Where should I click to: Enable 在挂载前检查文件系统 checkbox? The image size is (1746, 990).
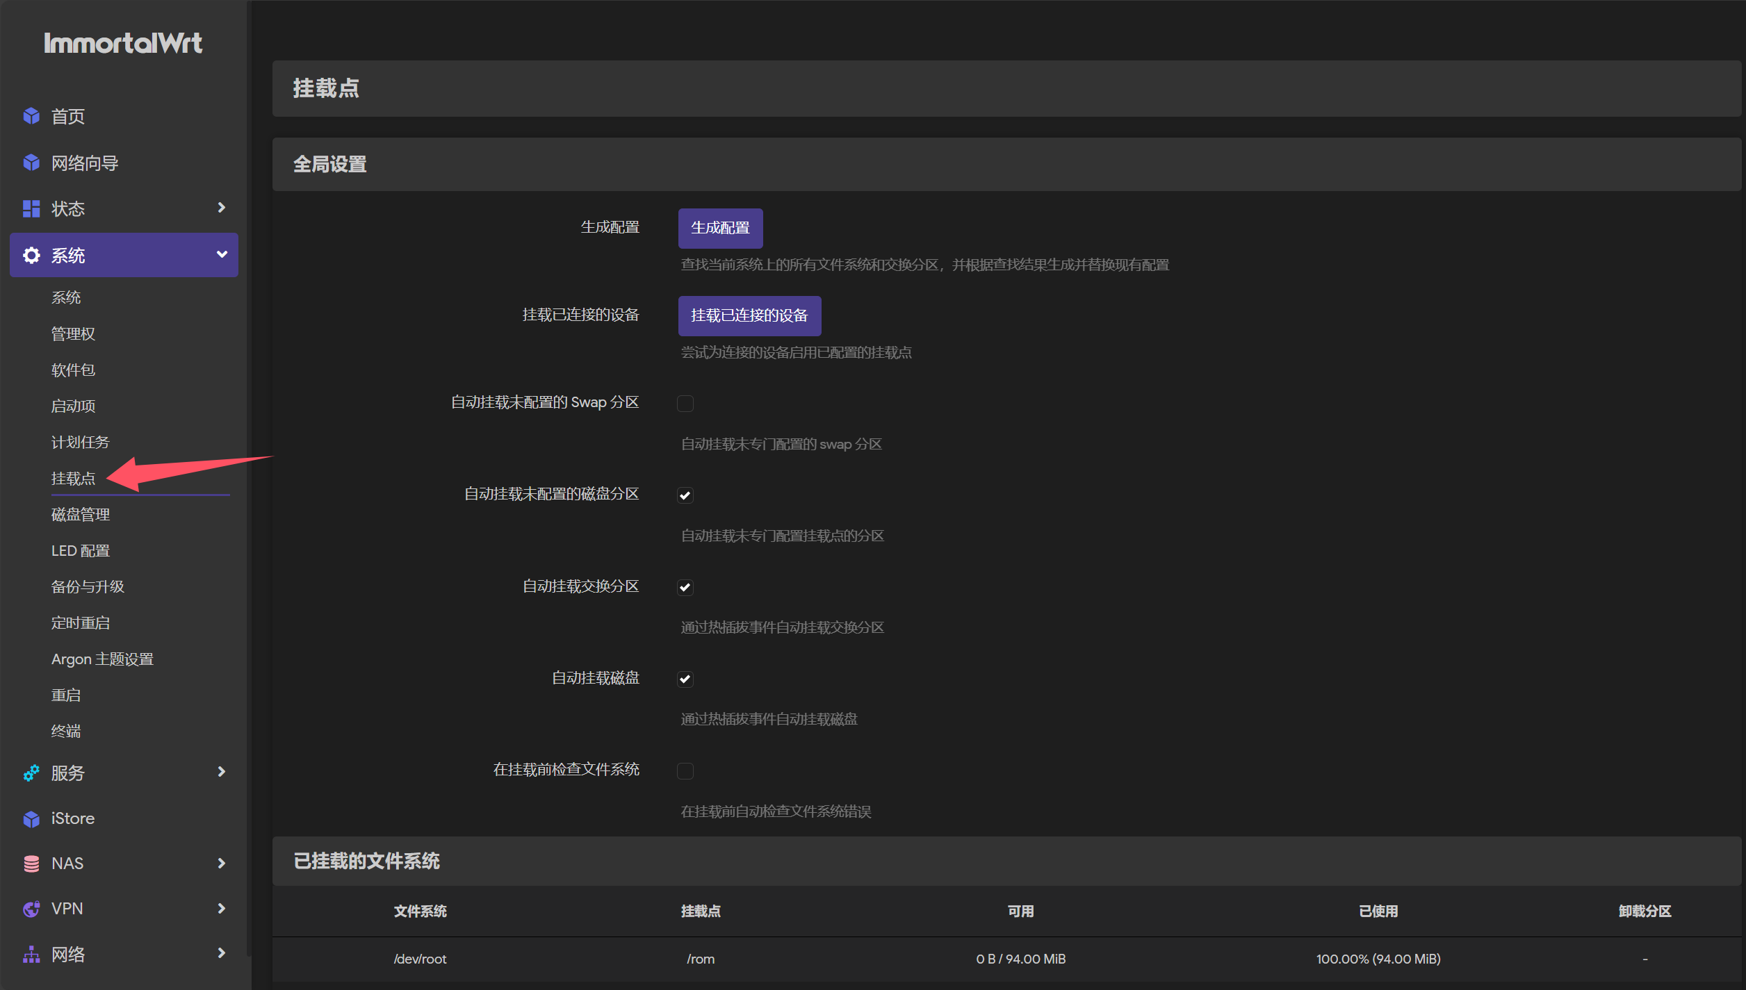click(x=685, y=770)
